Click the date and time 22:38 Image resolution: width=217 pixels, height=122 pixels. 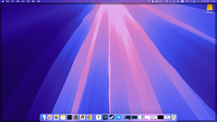click(208, 1)
